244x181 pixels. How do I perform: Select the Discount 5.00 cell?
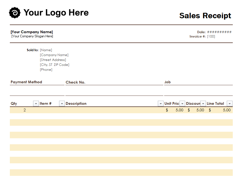point(196,110)
